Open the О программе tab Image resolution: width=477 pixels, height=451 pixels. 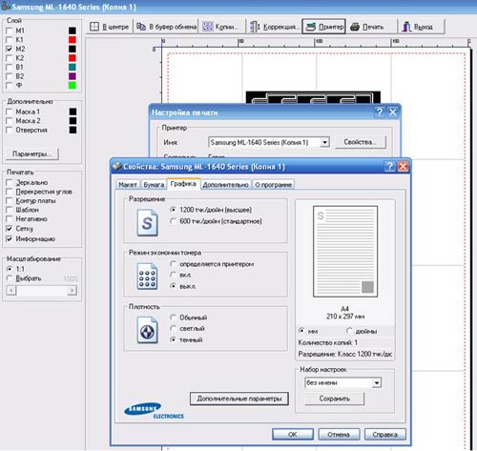pyautogui.click(x=273, y=185)
